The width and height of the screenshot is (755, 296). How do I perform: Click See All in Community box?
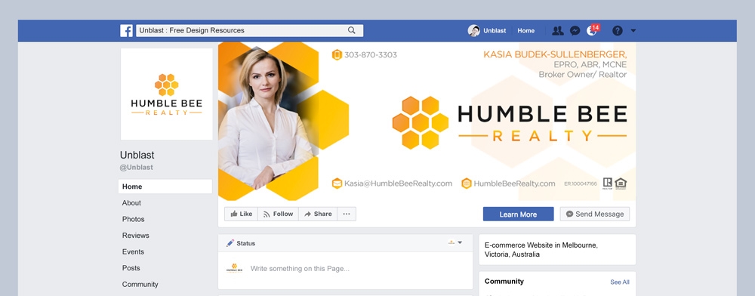coord(620,282)
